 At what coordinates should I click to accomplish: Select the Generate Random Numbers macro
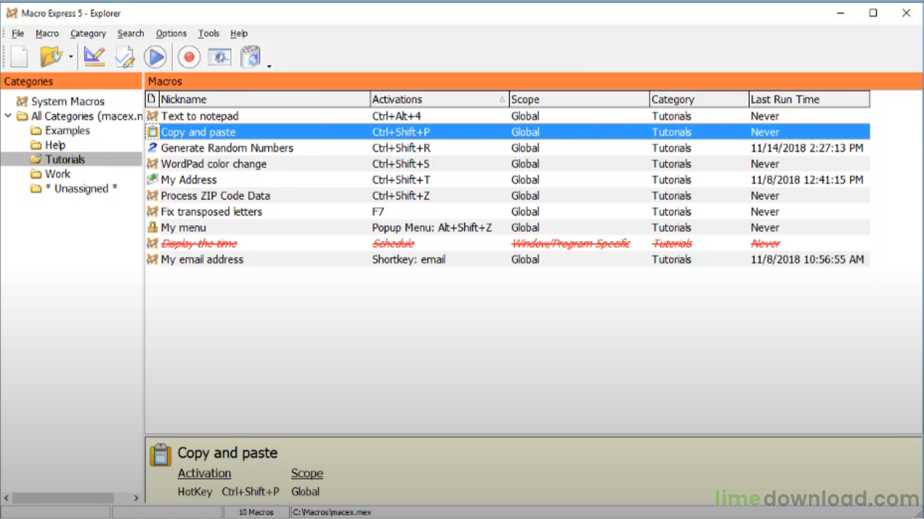coord(227,149)
